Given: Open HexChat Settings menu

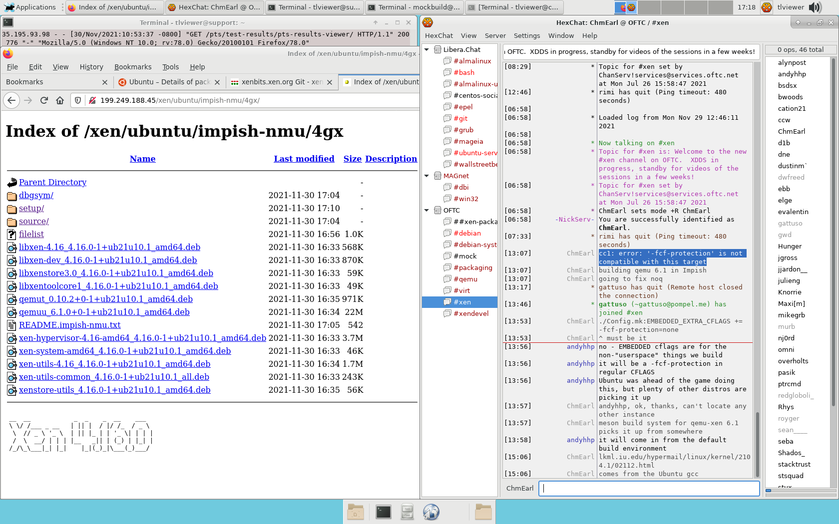Looking at the screenshot, I should point(527,35).
